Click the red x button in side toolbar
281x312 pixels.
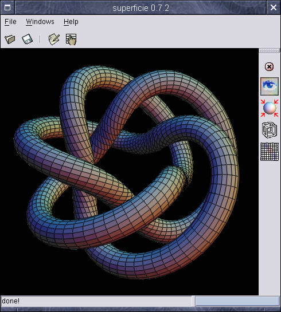coord(269,66)
